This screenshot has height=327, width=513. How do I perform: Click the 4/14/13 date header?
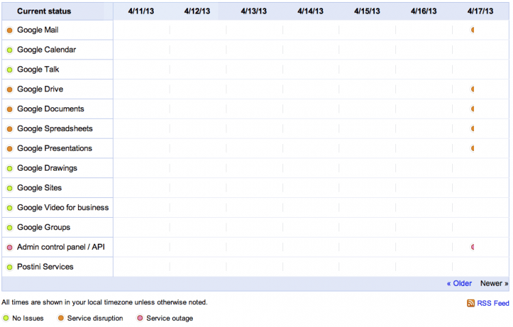coord(311,11)
